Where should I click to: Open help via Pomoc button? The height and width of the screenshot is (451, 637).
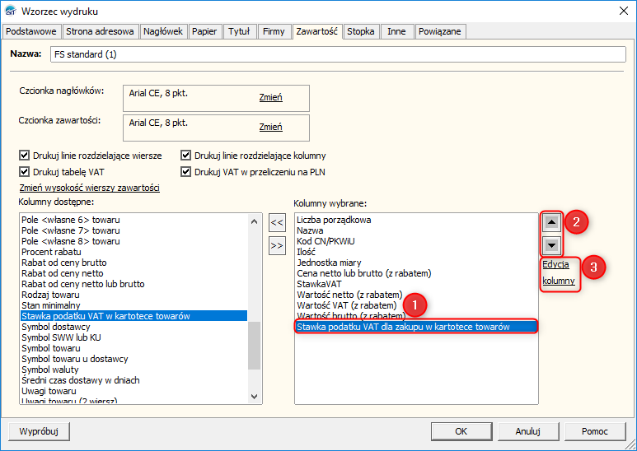tap(595, 431)
